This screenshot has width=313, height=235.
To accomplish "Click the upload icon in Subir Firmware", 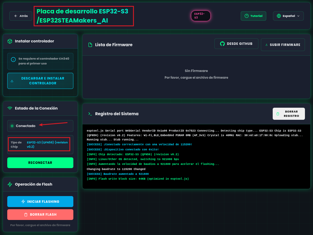I will click(x=267, y=45).
